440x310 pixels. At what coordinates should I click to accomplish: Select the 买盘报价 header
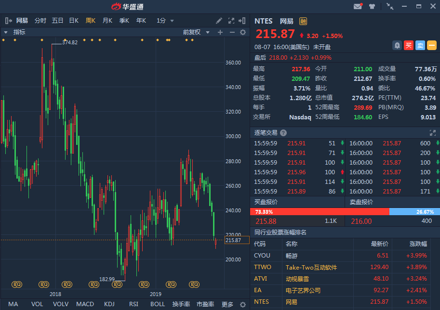tap(266, 202)
